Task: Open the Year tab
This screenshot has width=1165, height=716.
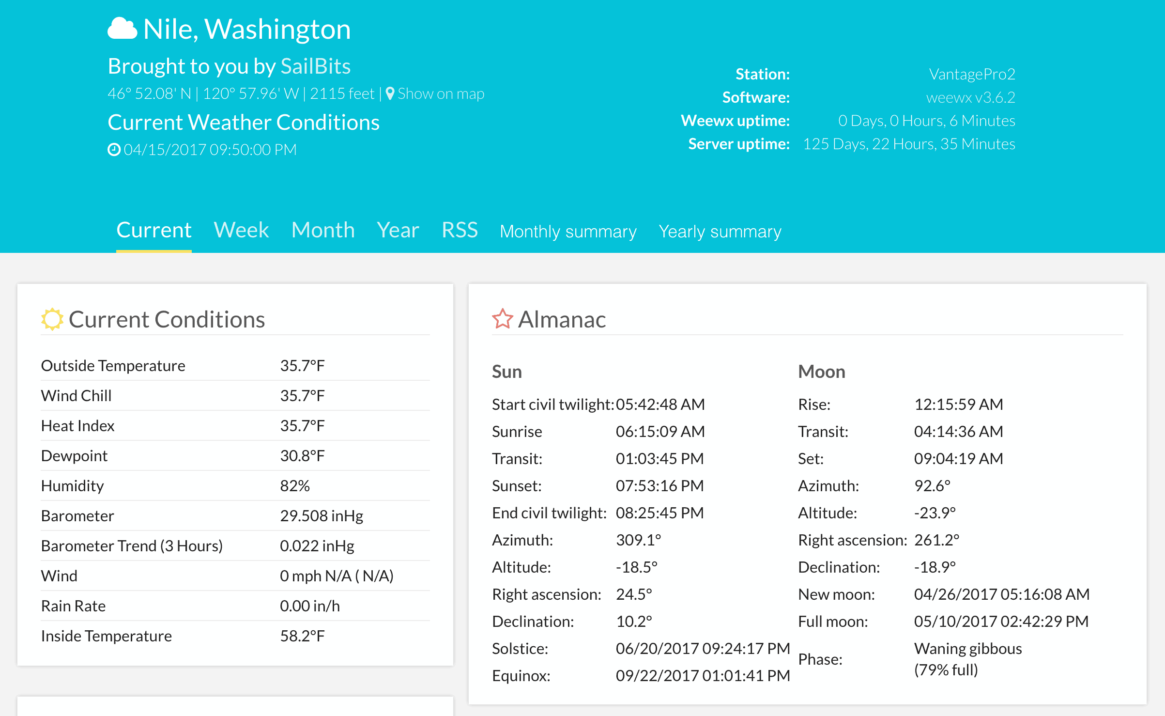Action: (398, 230)
